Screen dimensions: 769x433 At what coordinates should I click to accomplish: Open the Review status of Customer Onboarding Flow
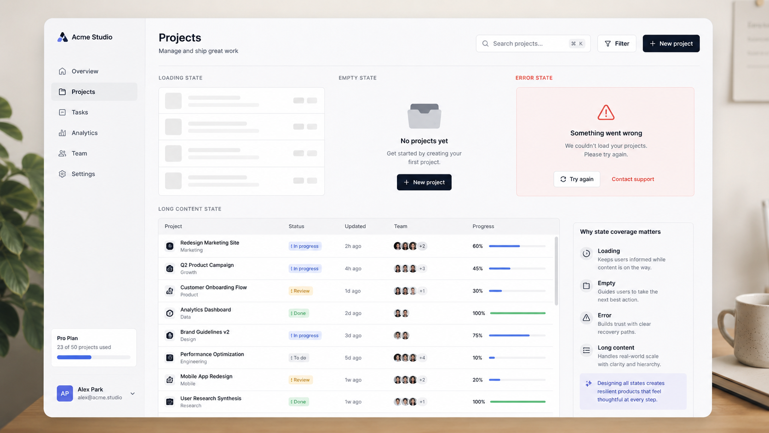301,291
